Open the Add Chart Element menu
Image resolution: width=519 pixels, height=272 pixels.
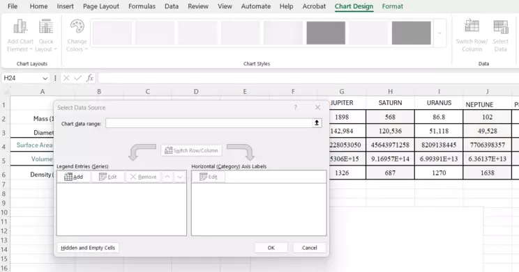point(20,35)
